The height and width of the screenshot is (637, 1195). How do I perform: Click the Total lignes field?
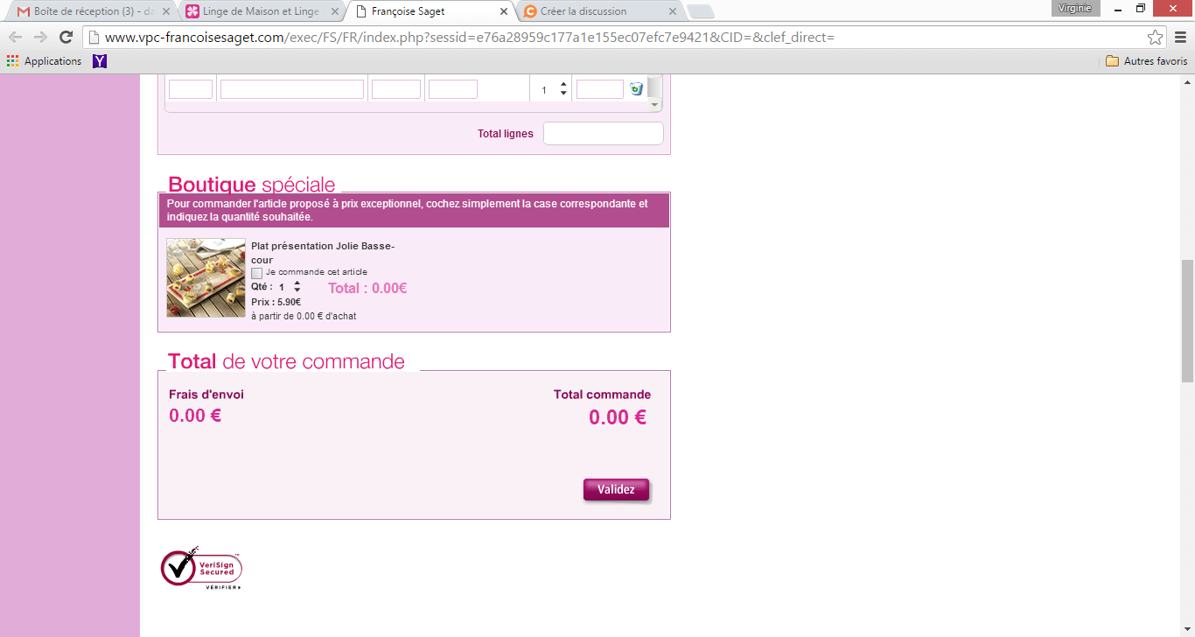pos(603,134)
